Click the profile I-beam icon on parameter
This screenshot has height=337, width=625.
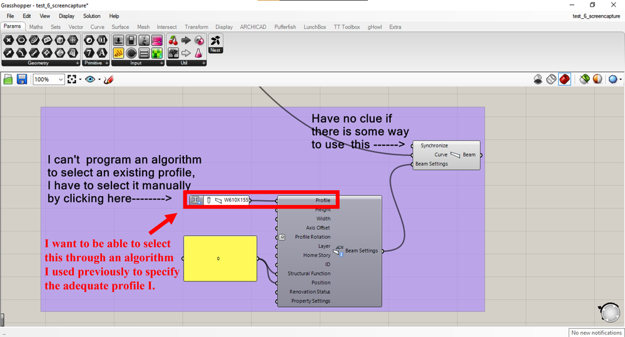click(x=195, y=200)
